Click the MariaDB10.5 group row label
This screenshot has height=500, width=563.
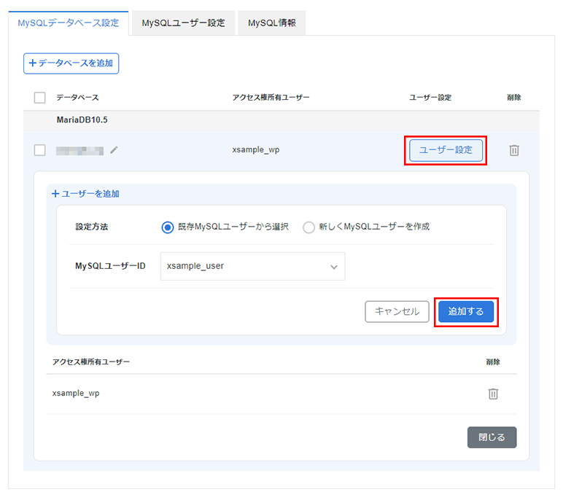(x=82, y=120)
